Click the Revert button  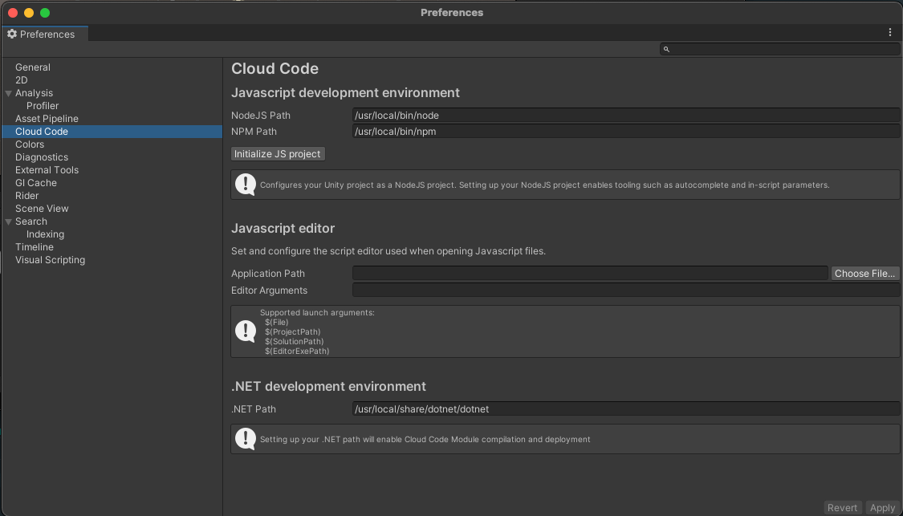click(843, 507)
